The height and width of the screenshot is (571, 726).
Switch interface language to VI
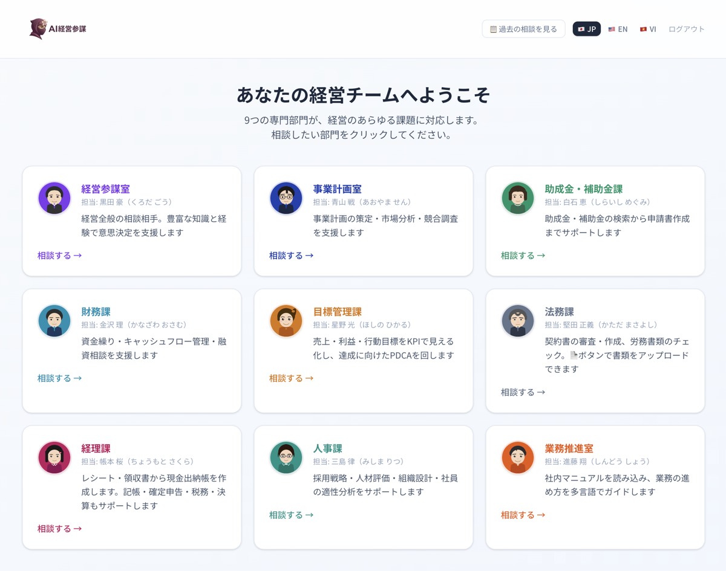pyautogui.click(x=647, y=28)
